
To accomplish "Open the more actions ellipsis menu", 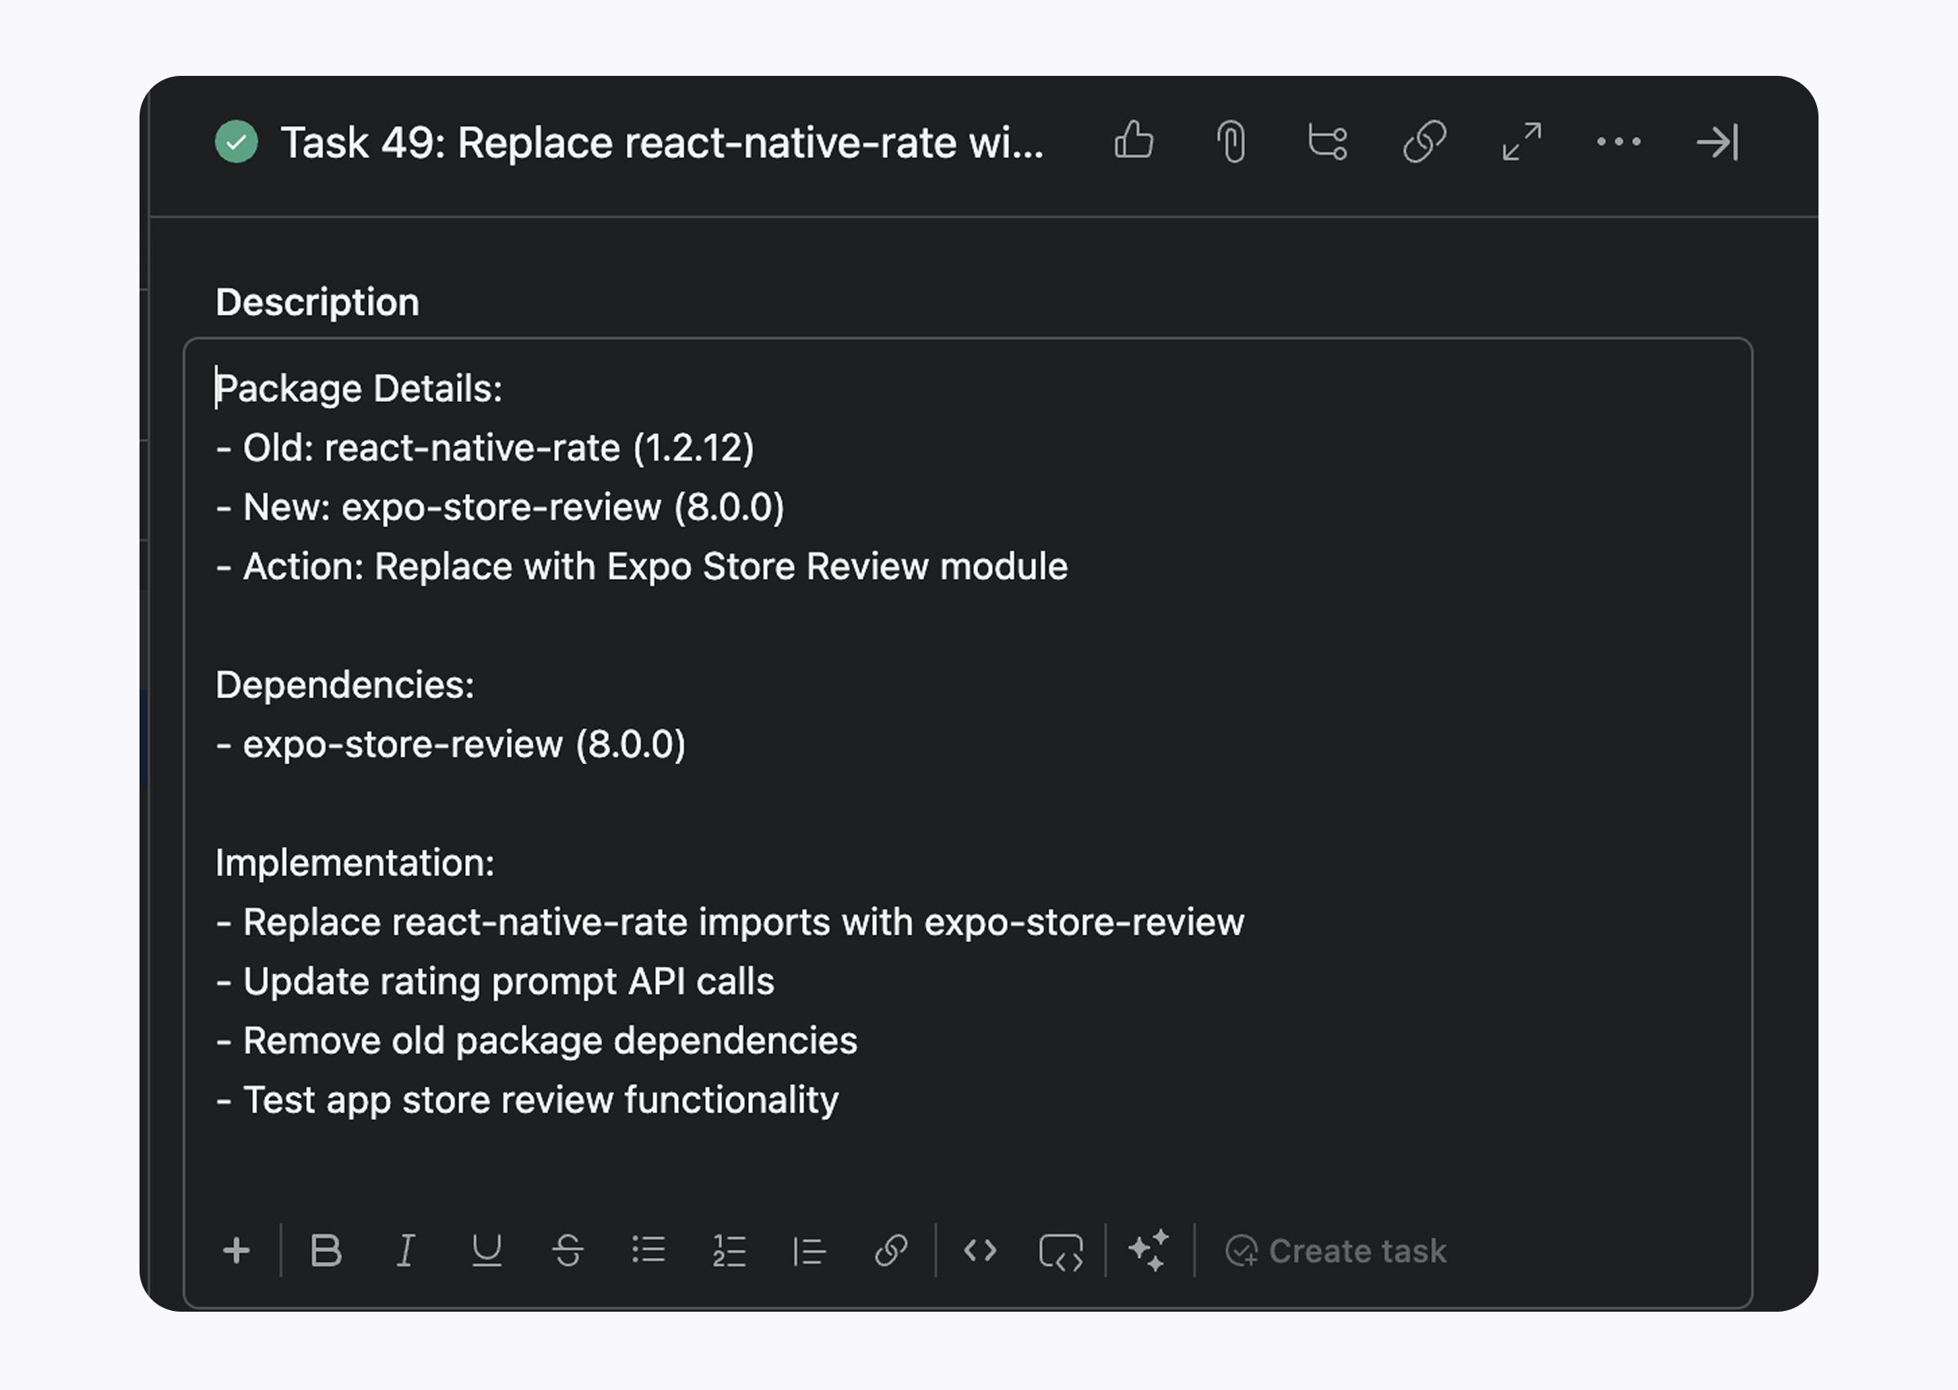I will pos(1619,142).
